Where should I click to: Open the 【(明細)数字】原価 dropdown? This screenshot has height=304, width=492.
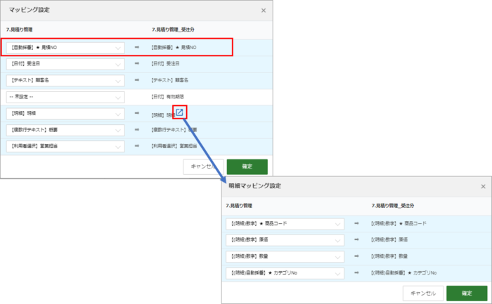pyautogui.click(x=285, y=240)
